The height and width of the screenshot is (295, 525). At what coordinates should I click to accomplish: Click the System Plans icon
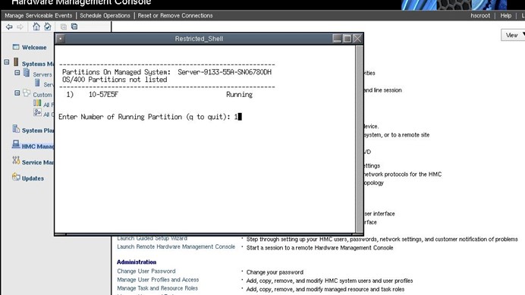tap(16, 129)
